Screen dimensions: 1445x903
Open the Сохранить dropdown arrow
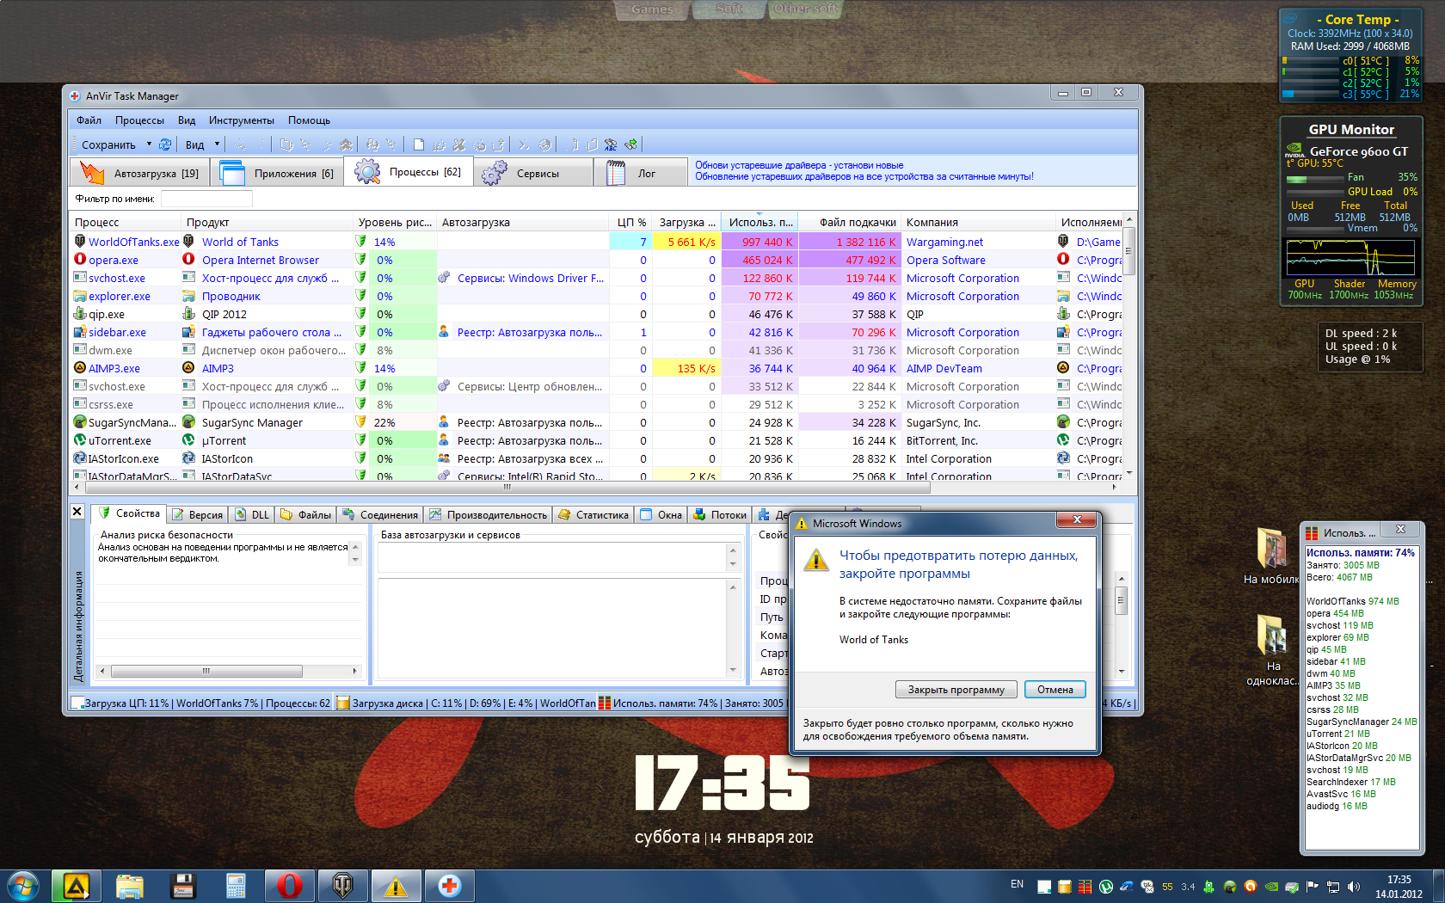149,144
